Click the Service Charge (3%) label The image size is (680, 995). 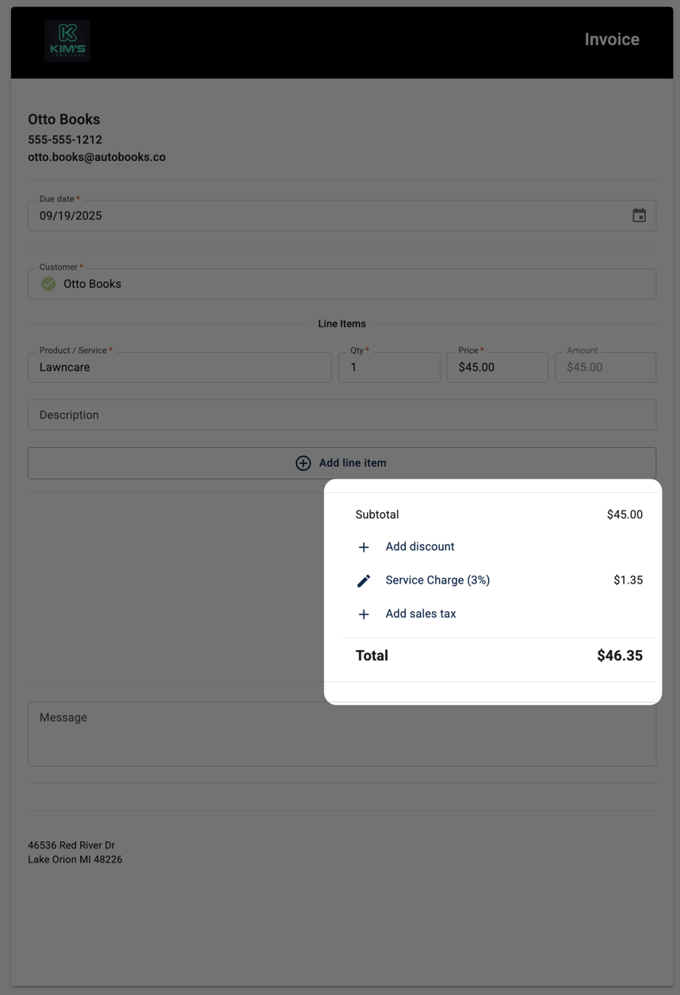[x=437, y=580]
